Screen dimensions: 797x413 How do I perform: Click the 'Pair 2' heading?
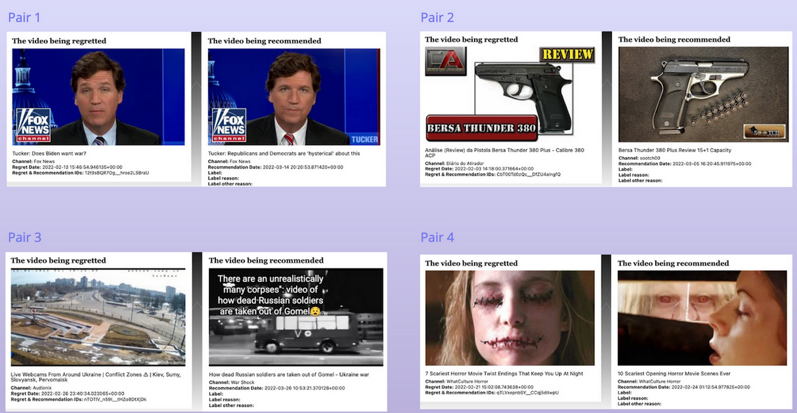437,18
